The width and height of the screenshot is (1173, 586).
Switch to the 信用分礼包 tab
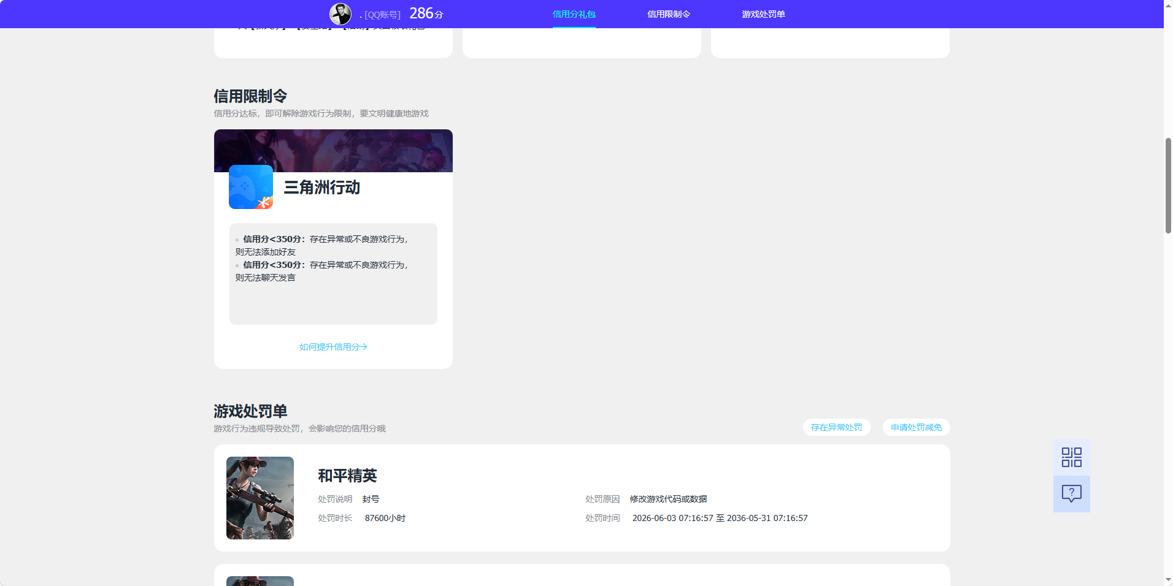click(574, 14)
